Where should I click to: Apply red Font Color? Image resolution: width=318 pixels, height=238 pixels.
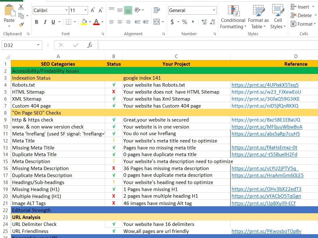click(x=96, y=22)
